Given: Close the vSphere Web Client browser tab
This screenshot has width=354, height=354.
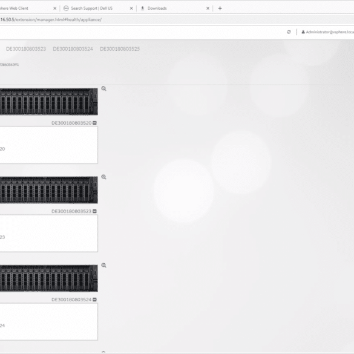Looking at the screenshot, I should [x=54, y=8].
